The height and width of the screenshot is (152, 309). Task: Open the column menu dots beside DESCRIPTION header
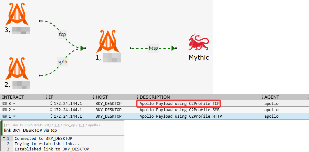pyautogui.click(x=138, y=97)
